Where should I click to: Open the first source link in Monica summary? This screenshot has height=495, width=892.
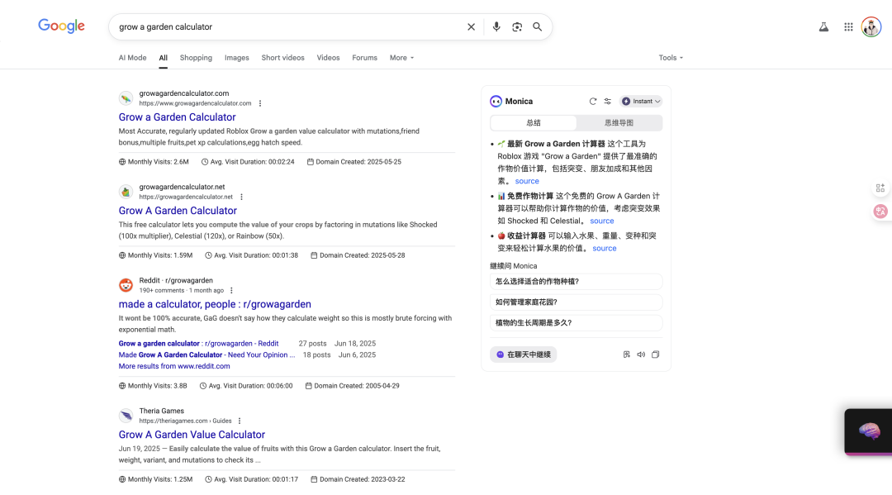point(527,181)
